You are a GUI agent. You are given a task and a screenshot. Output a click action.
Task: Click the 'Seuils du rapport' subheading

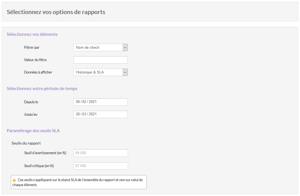point(26,143)
